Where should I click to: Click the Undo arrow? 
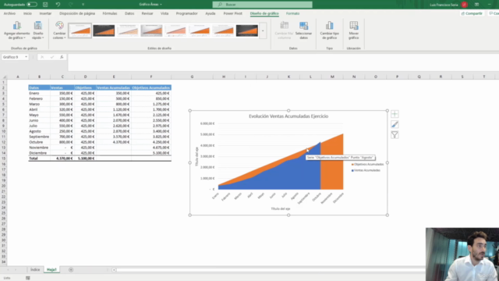click(58, 5)
